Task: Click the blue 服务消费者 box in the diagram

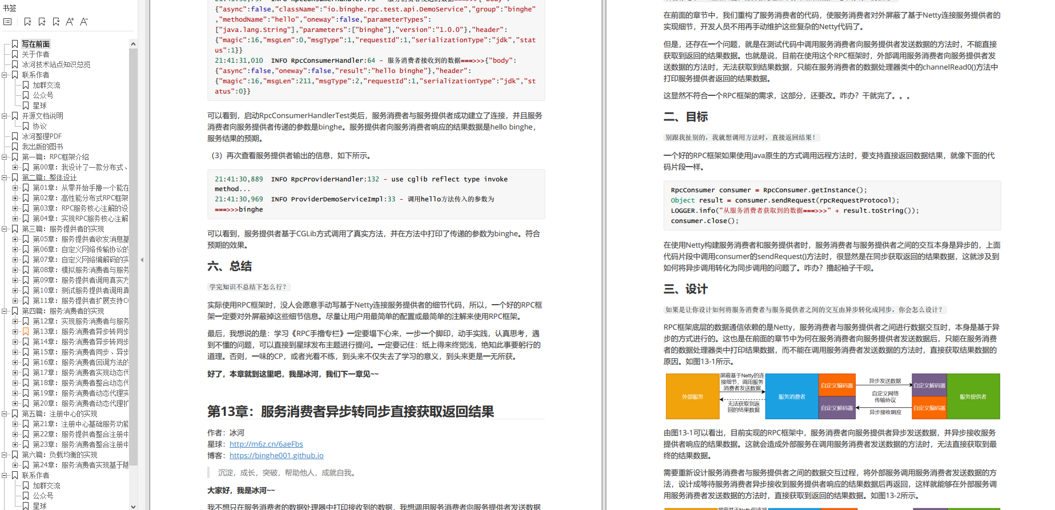Action: coord(791,396)
